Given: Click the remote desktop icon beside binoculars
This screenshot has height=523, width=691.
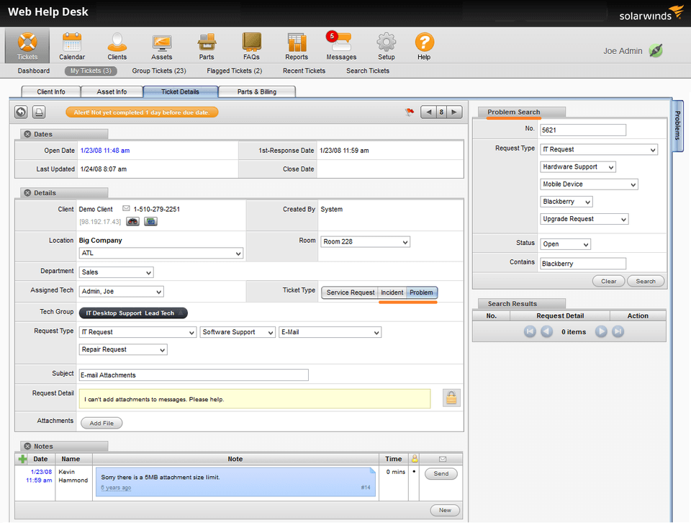Looking at the screenshot, I should point(150,221).
